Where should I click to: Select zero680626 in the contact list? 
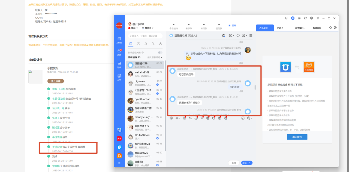(x=145, y=155)
